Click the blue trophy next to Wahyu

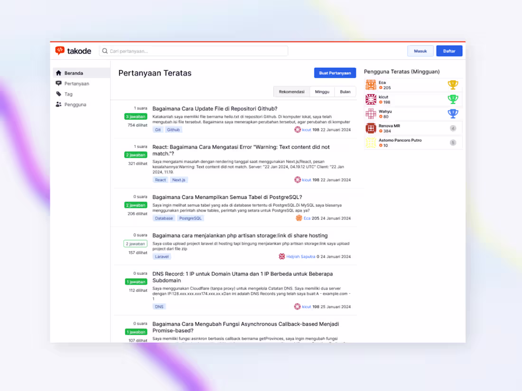tap(453, 114)
